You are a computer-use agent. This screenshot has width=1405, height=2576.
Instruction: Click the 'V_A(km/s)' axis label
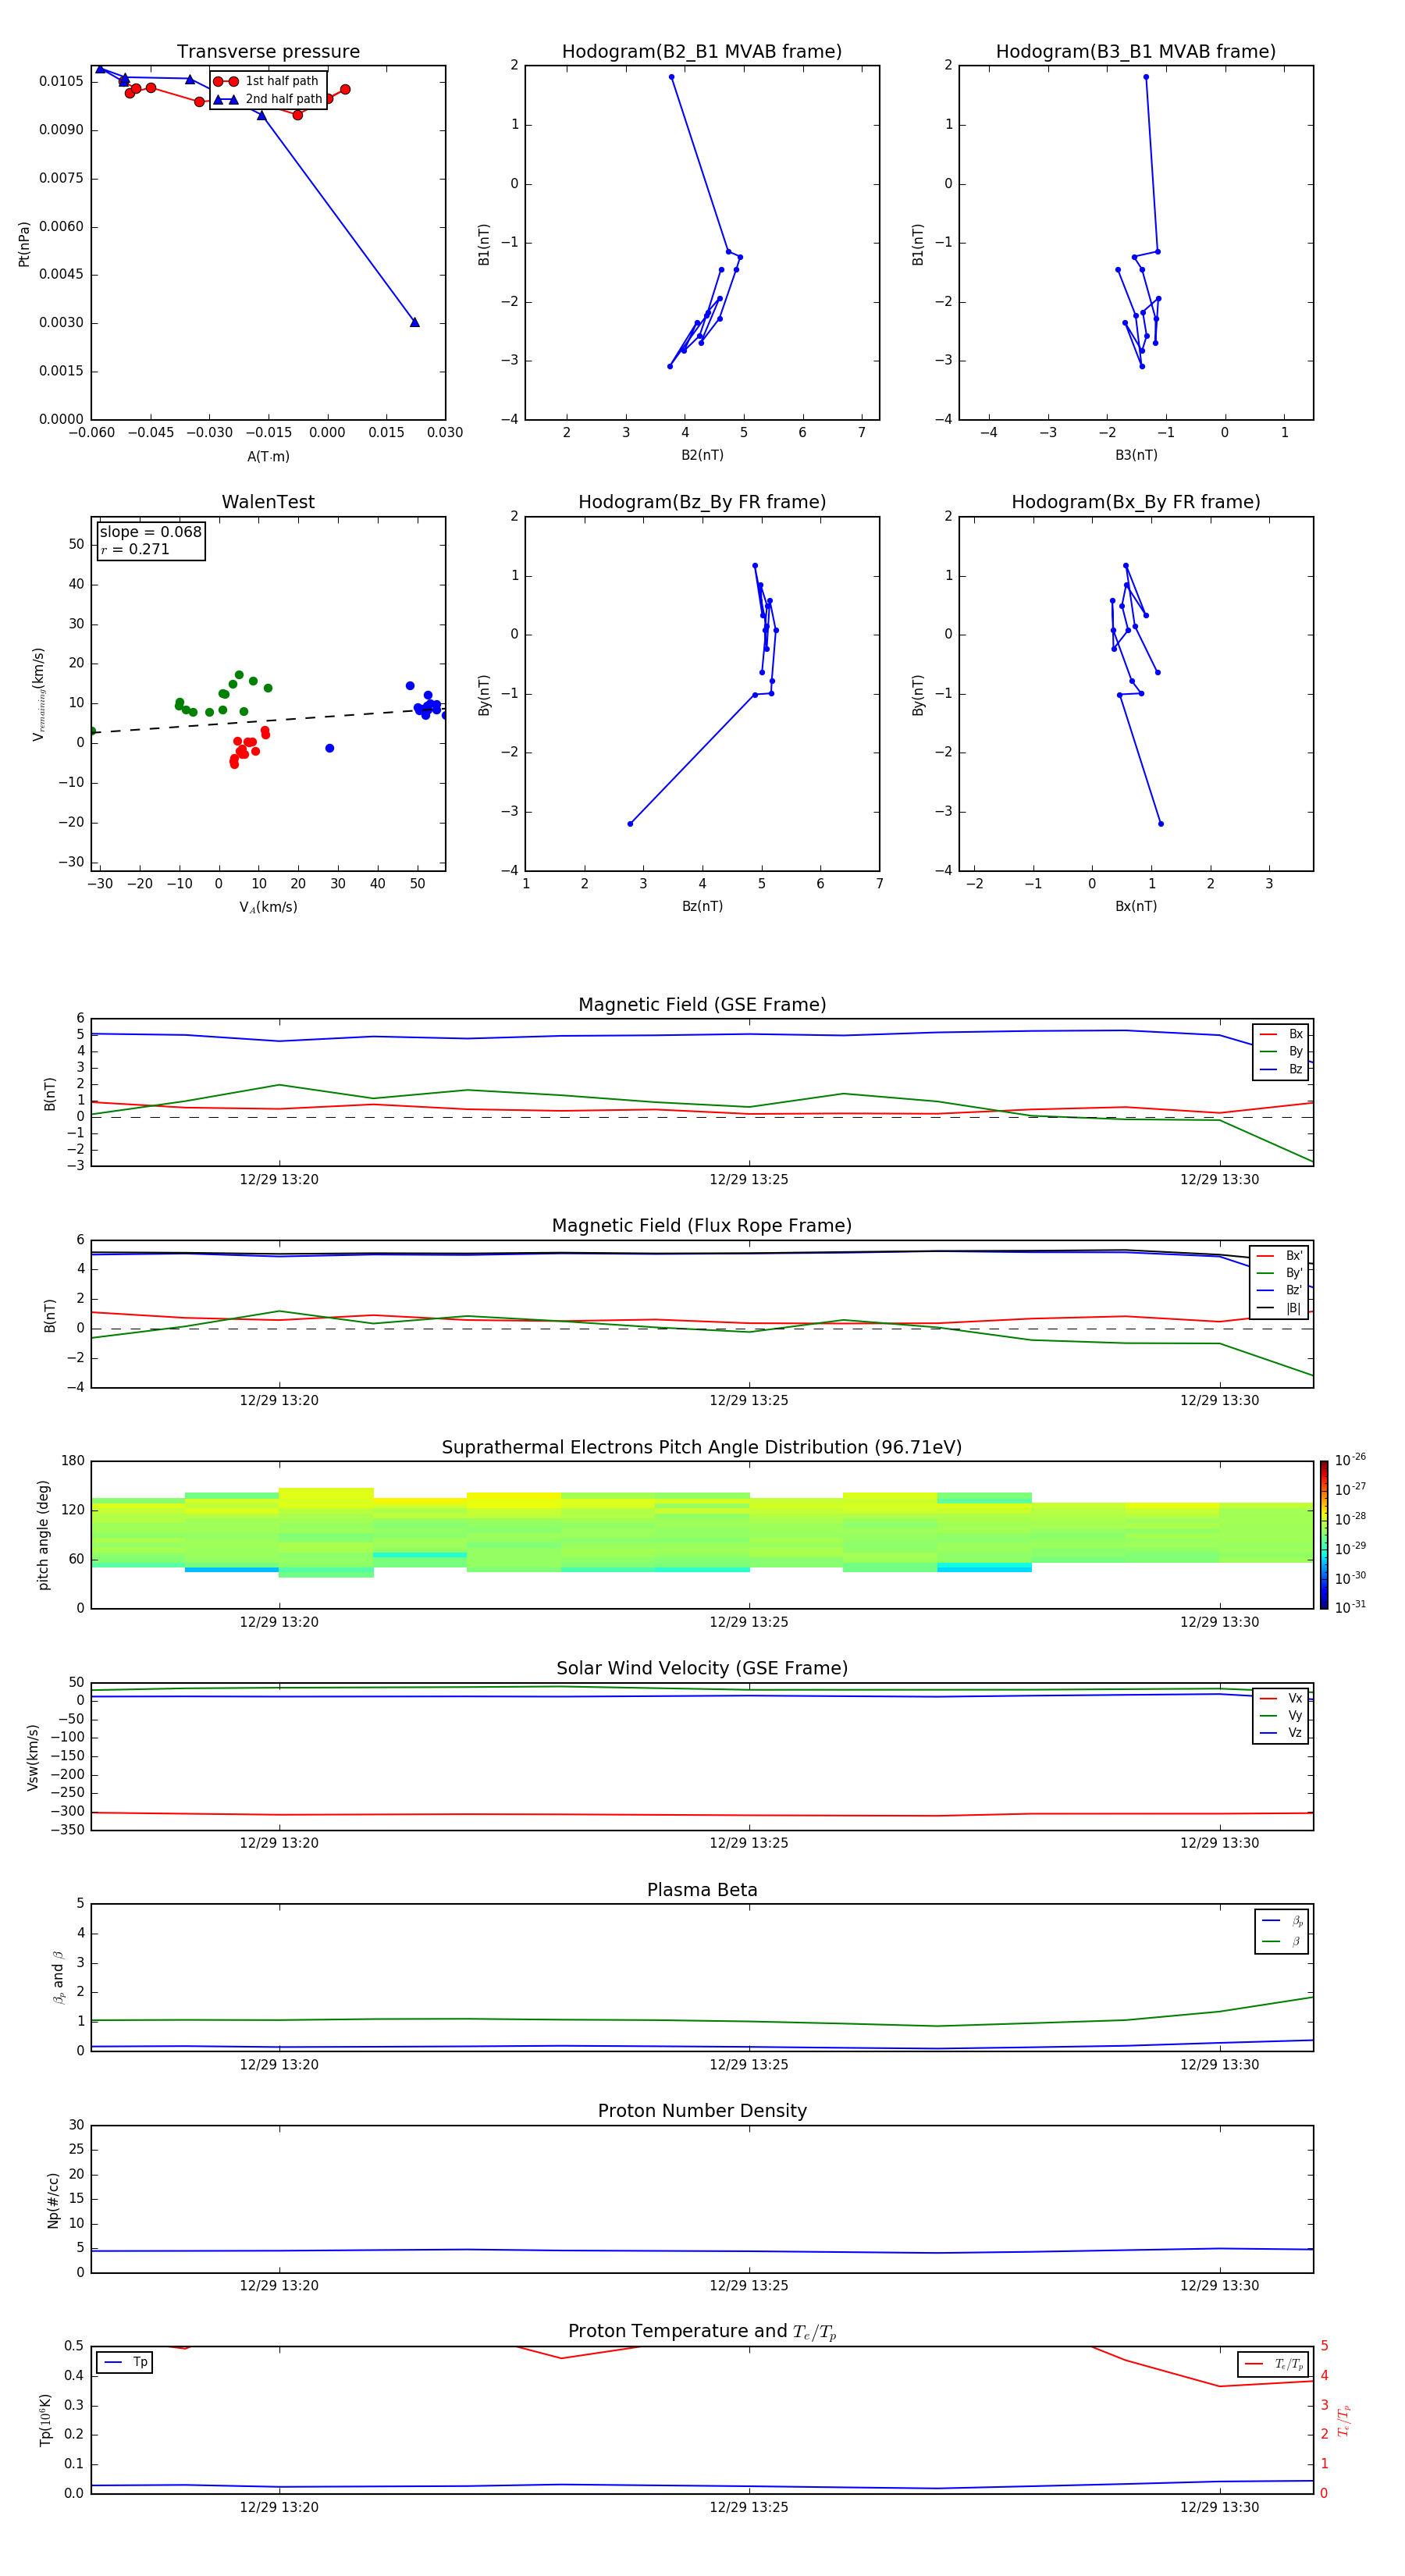(x=268, y=907)
